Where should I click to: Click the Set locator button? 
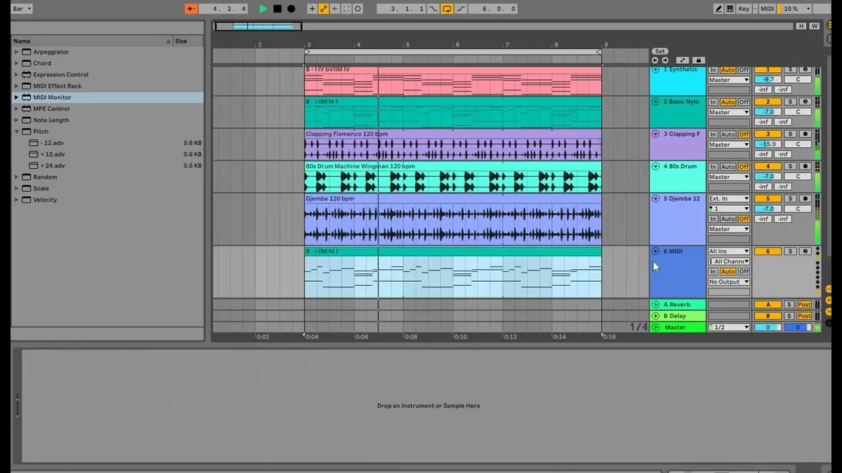tap(660, 51)
